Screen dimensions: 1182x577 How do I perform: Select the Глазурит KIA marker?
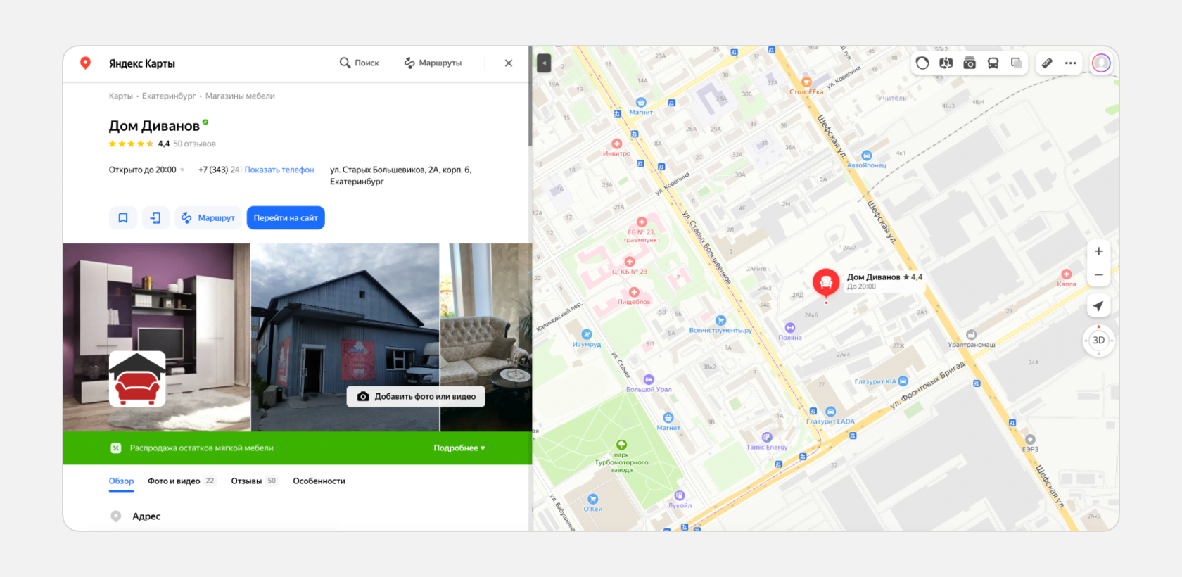coord(903,381)
